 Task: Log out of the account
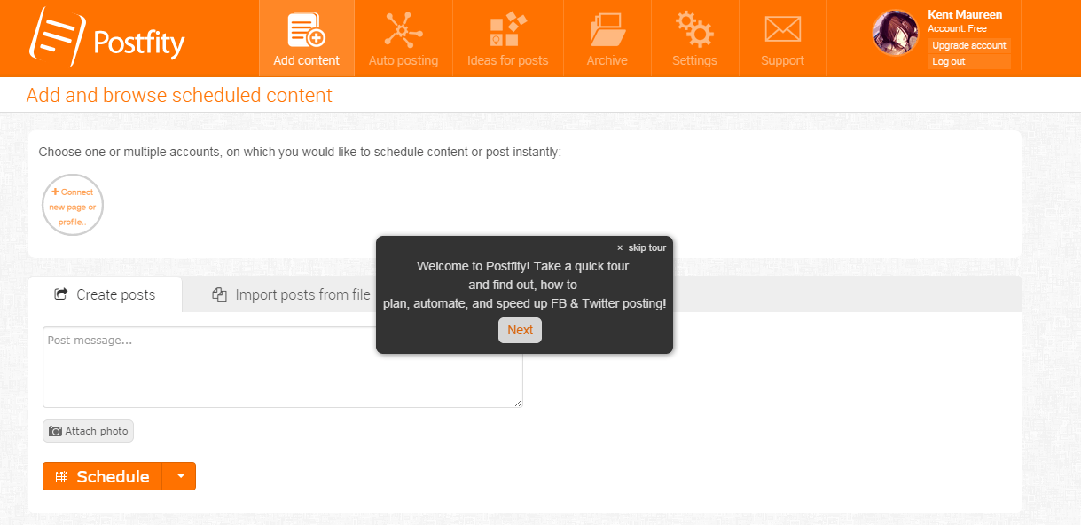point(969,61)
